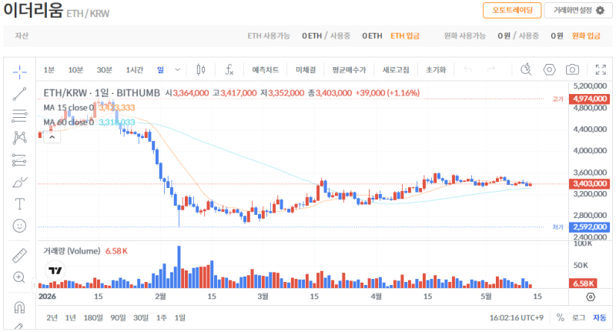
Task: Select the 30분 interval
Action: click(x=105, y=70)
